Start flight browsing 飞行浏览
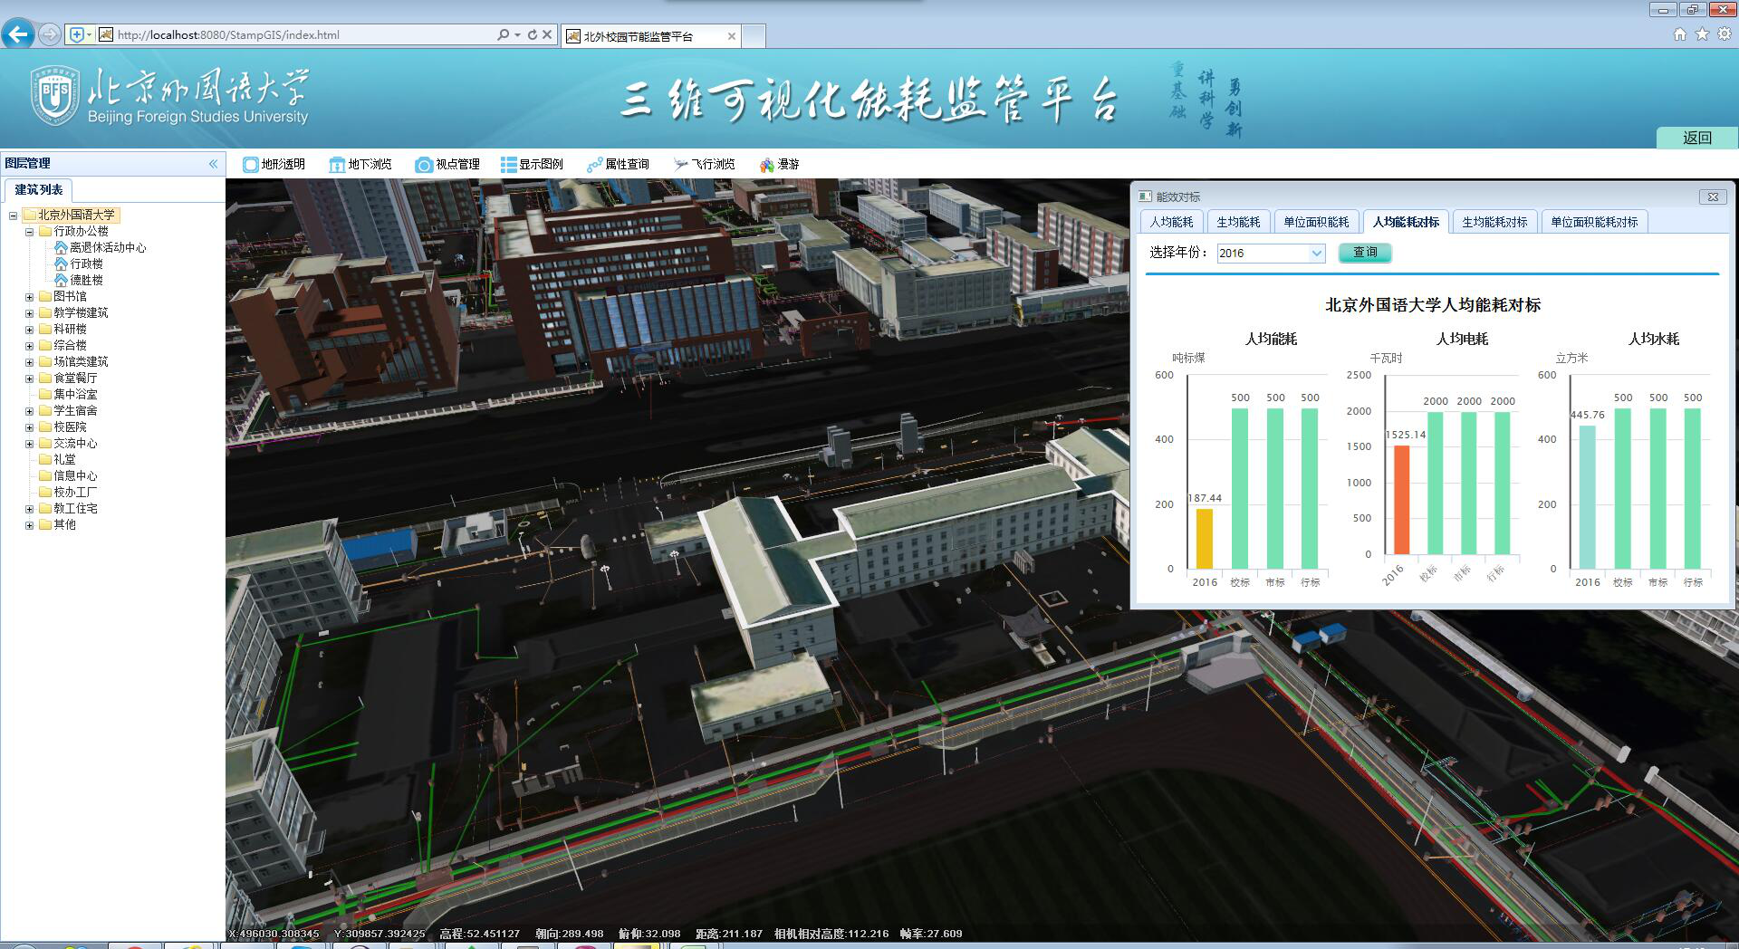Image resolution: width=1739 pixels, height=949 pixels. click(704, 164)
